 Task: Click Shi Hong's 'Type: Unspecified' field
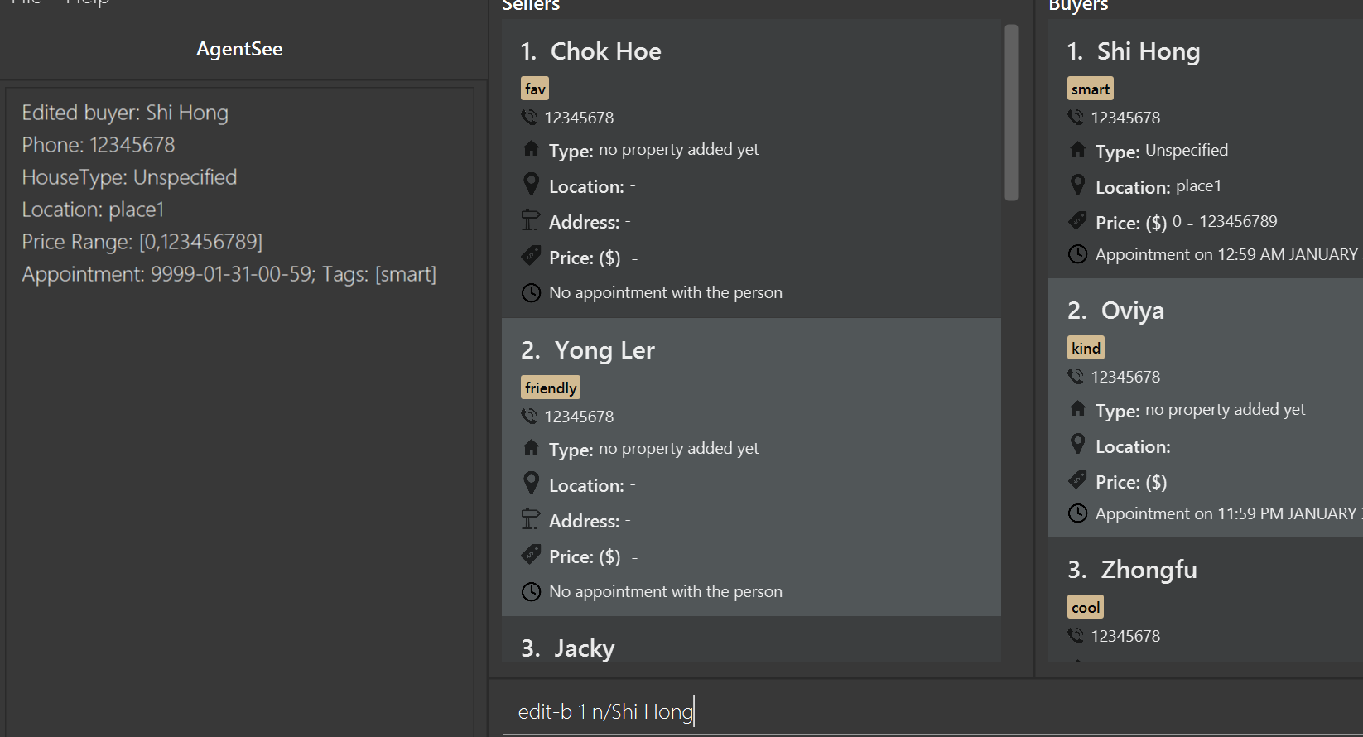(1162, 151)
